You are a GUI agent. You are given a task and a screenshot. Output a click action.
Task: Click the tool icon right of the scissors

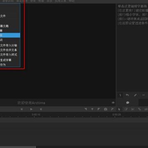[x=139, y=109]
